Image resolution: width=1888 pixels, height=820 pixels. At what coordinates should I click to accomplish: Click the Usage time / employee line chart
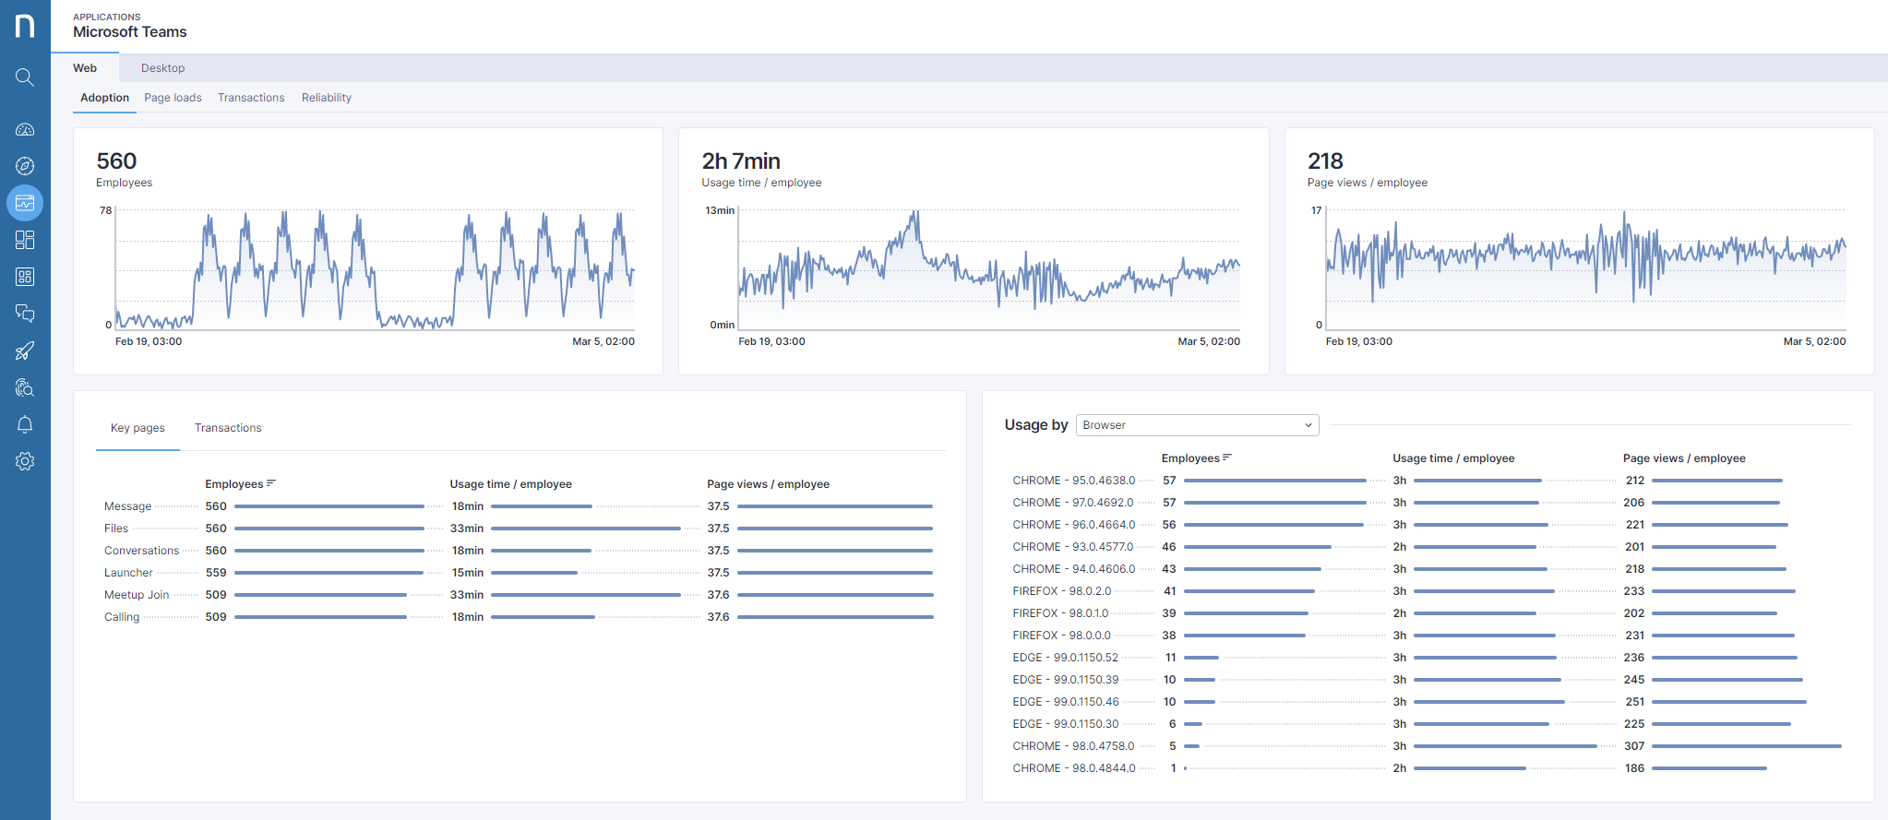click(x=989, y=269)
